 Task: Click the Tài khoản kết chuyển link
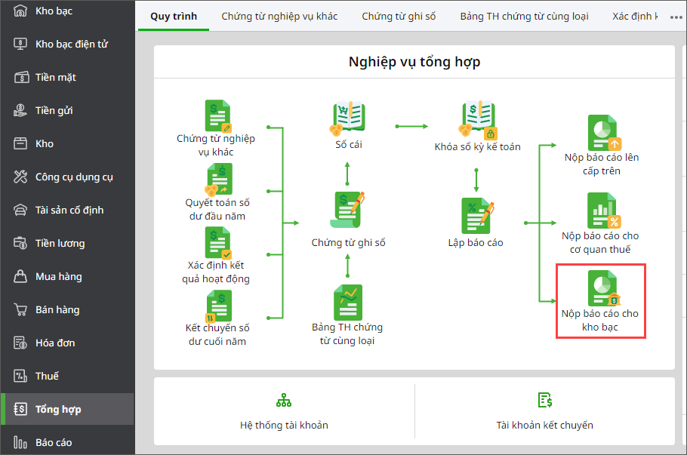point(544,426)
